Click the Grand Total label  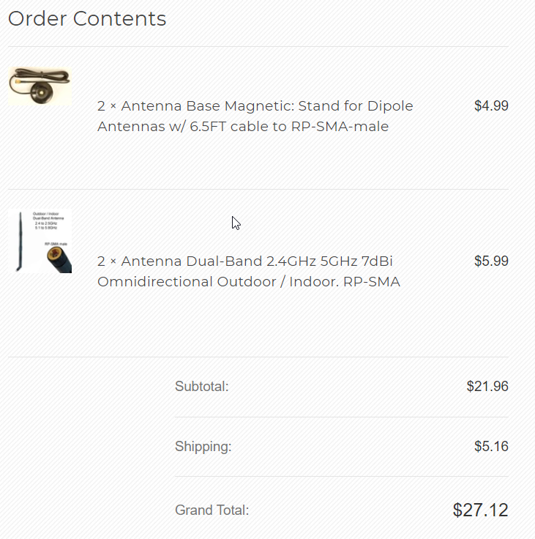pyautogui.click(x=212, y=510)
